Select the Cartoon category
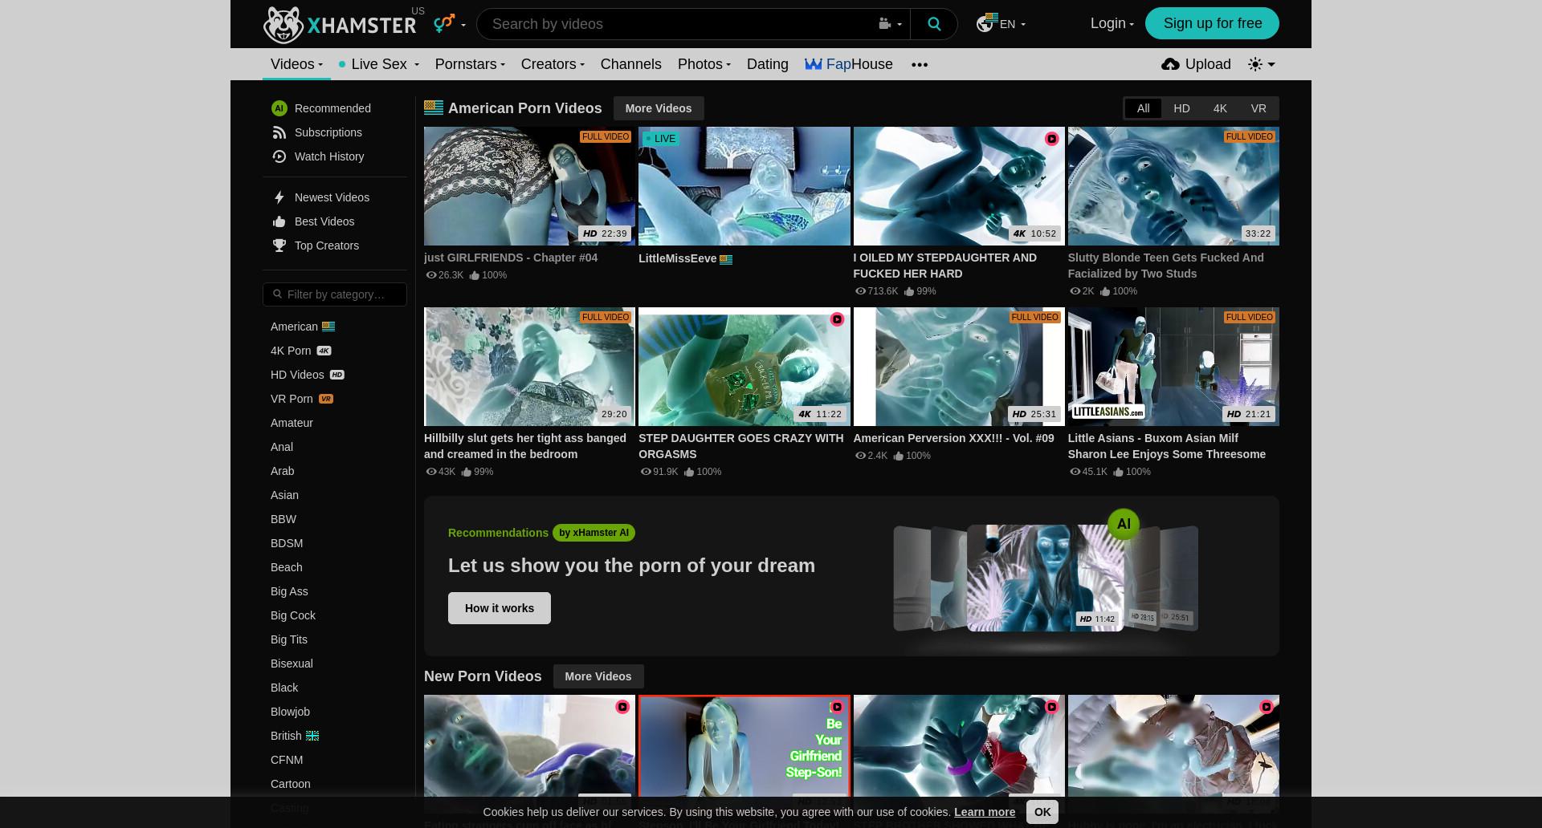The width and height of the screenshot is (1542, 828). (290, 784)
